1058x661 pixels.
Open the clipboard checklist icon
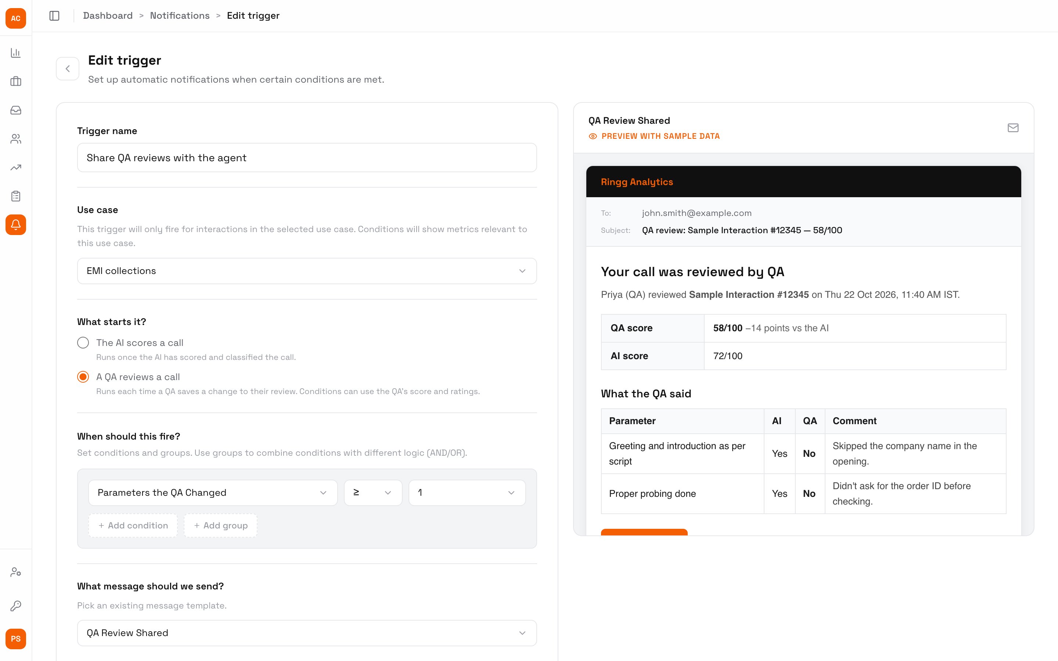16,196
